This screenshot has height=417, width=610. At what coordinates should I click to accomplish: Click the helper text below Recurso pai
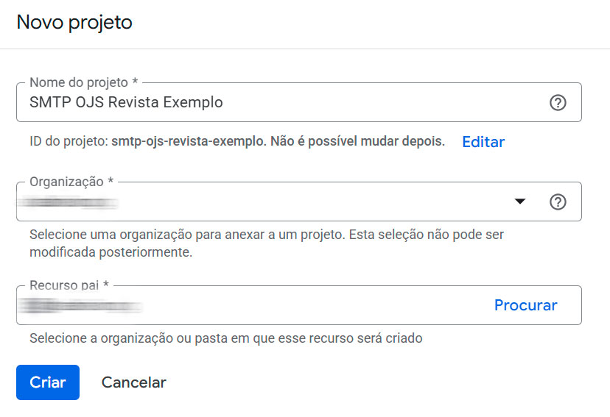(x=226, y=338)
